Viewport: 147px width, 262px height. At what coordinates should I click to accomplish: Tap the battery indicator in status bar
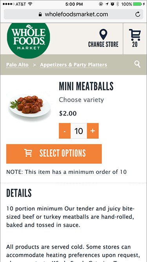[x=137, y=4]
